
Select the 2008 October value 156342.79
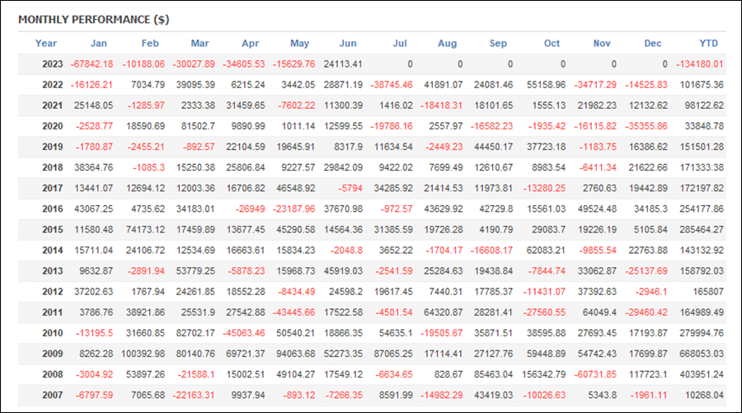coord(544,374)
